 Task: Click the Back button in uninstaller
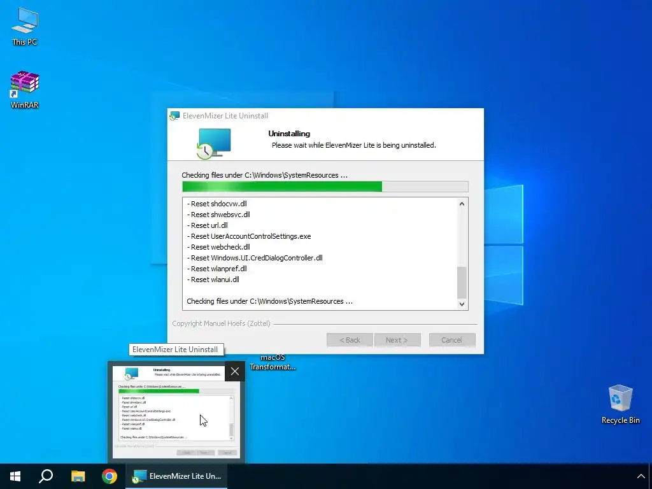tap(350, 340)
